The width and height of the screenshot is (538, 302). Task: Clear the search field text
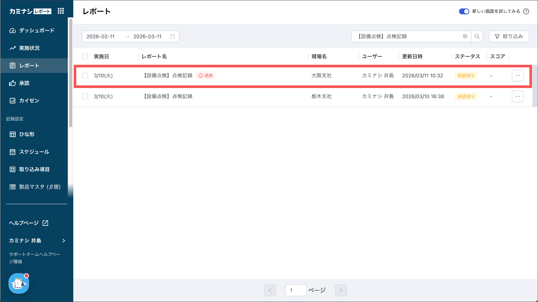click(465, 36)
